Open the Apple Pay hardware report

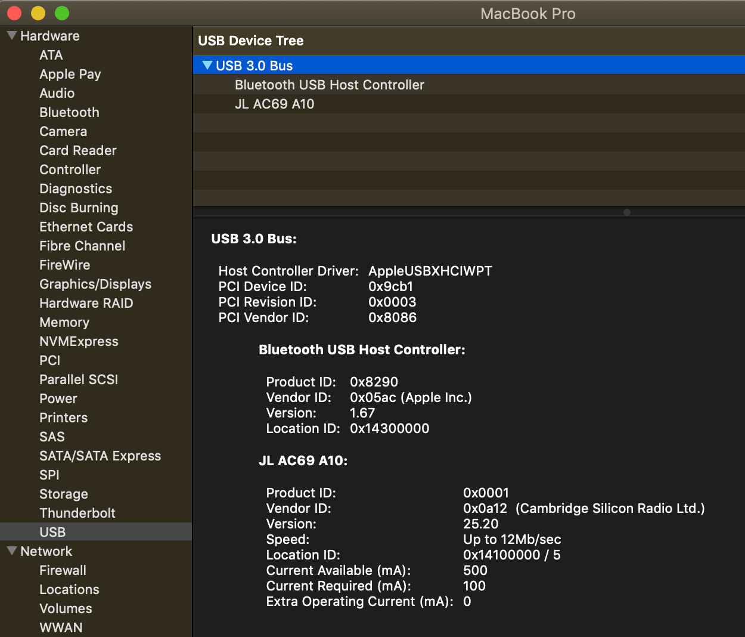coord(70,74)
